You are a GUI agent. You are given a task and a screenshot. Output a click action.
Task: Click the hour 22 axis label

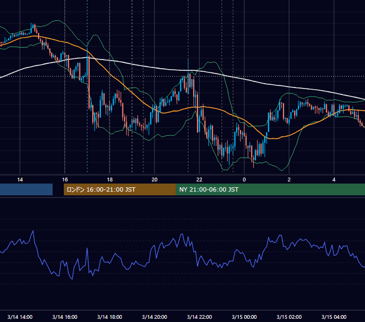200,180
